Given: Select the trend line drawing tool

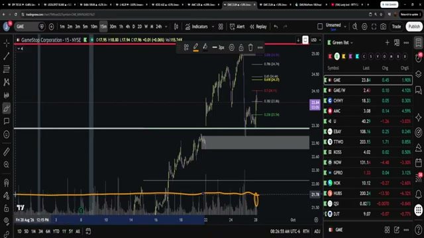Looking at the screenshot, I should click(x=7, y=56).
